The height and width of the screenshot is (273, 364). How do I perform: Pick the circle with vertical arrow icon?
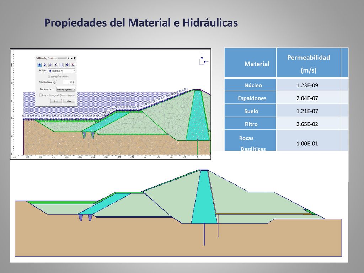(50, 65)
